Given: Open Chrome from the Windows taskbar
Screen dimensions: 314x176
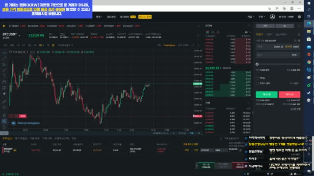Looking at the screenshot, I should click(309, 62).
